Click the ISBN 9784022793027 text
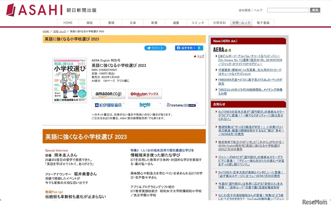This screenshot has height=208, width=331. pos(104,70)
